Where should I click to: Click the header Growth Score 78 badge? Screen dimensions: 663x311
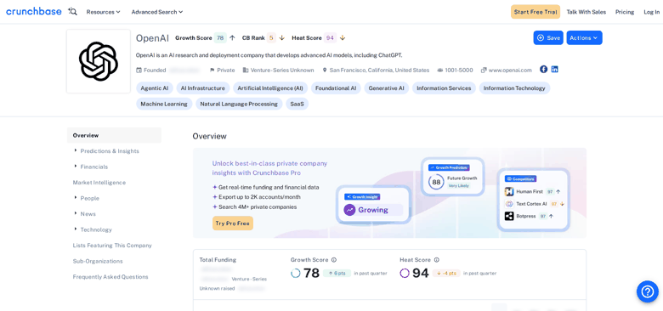click(220, 37)
